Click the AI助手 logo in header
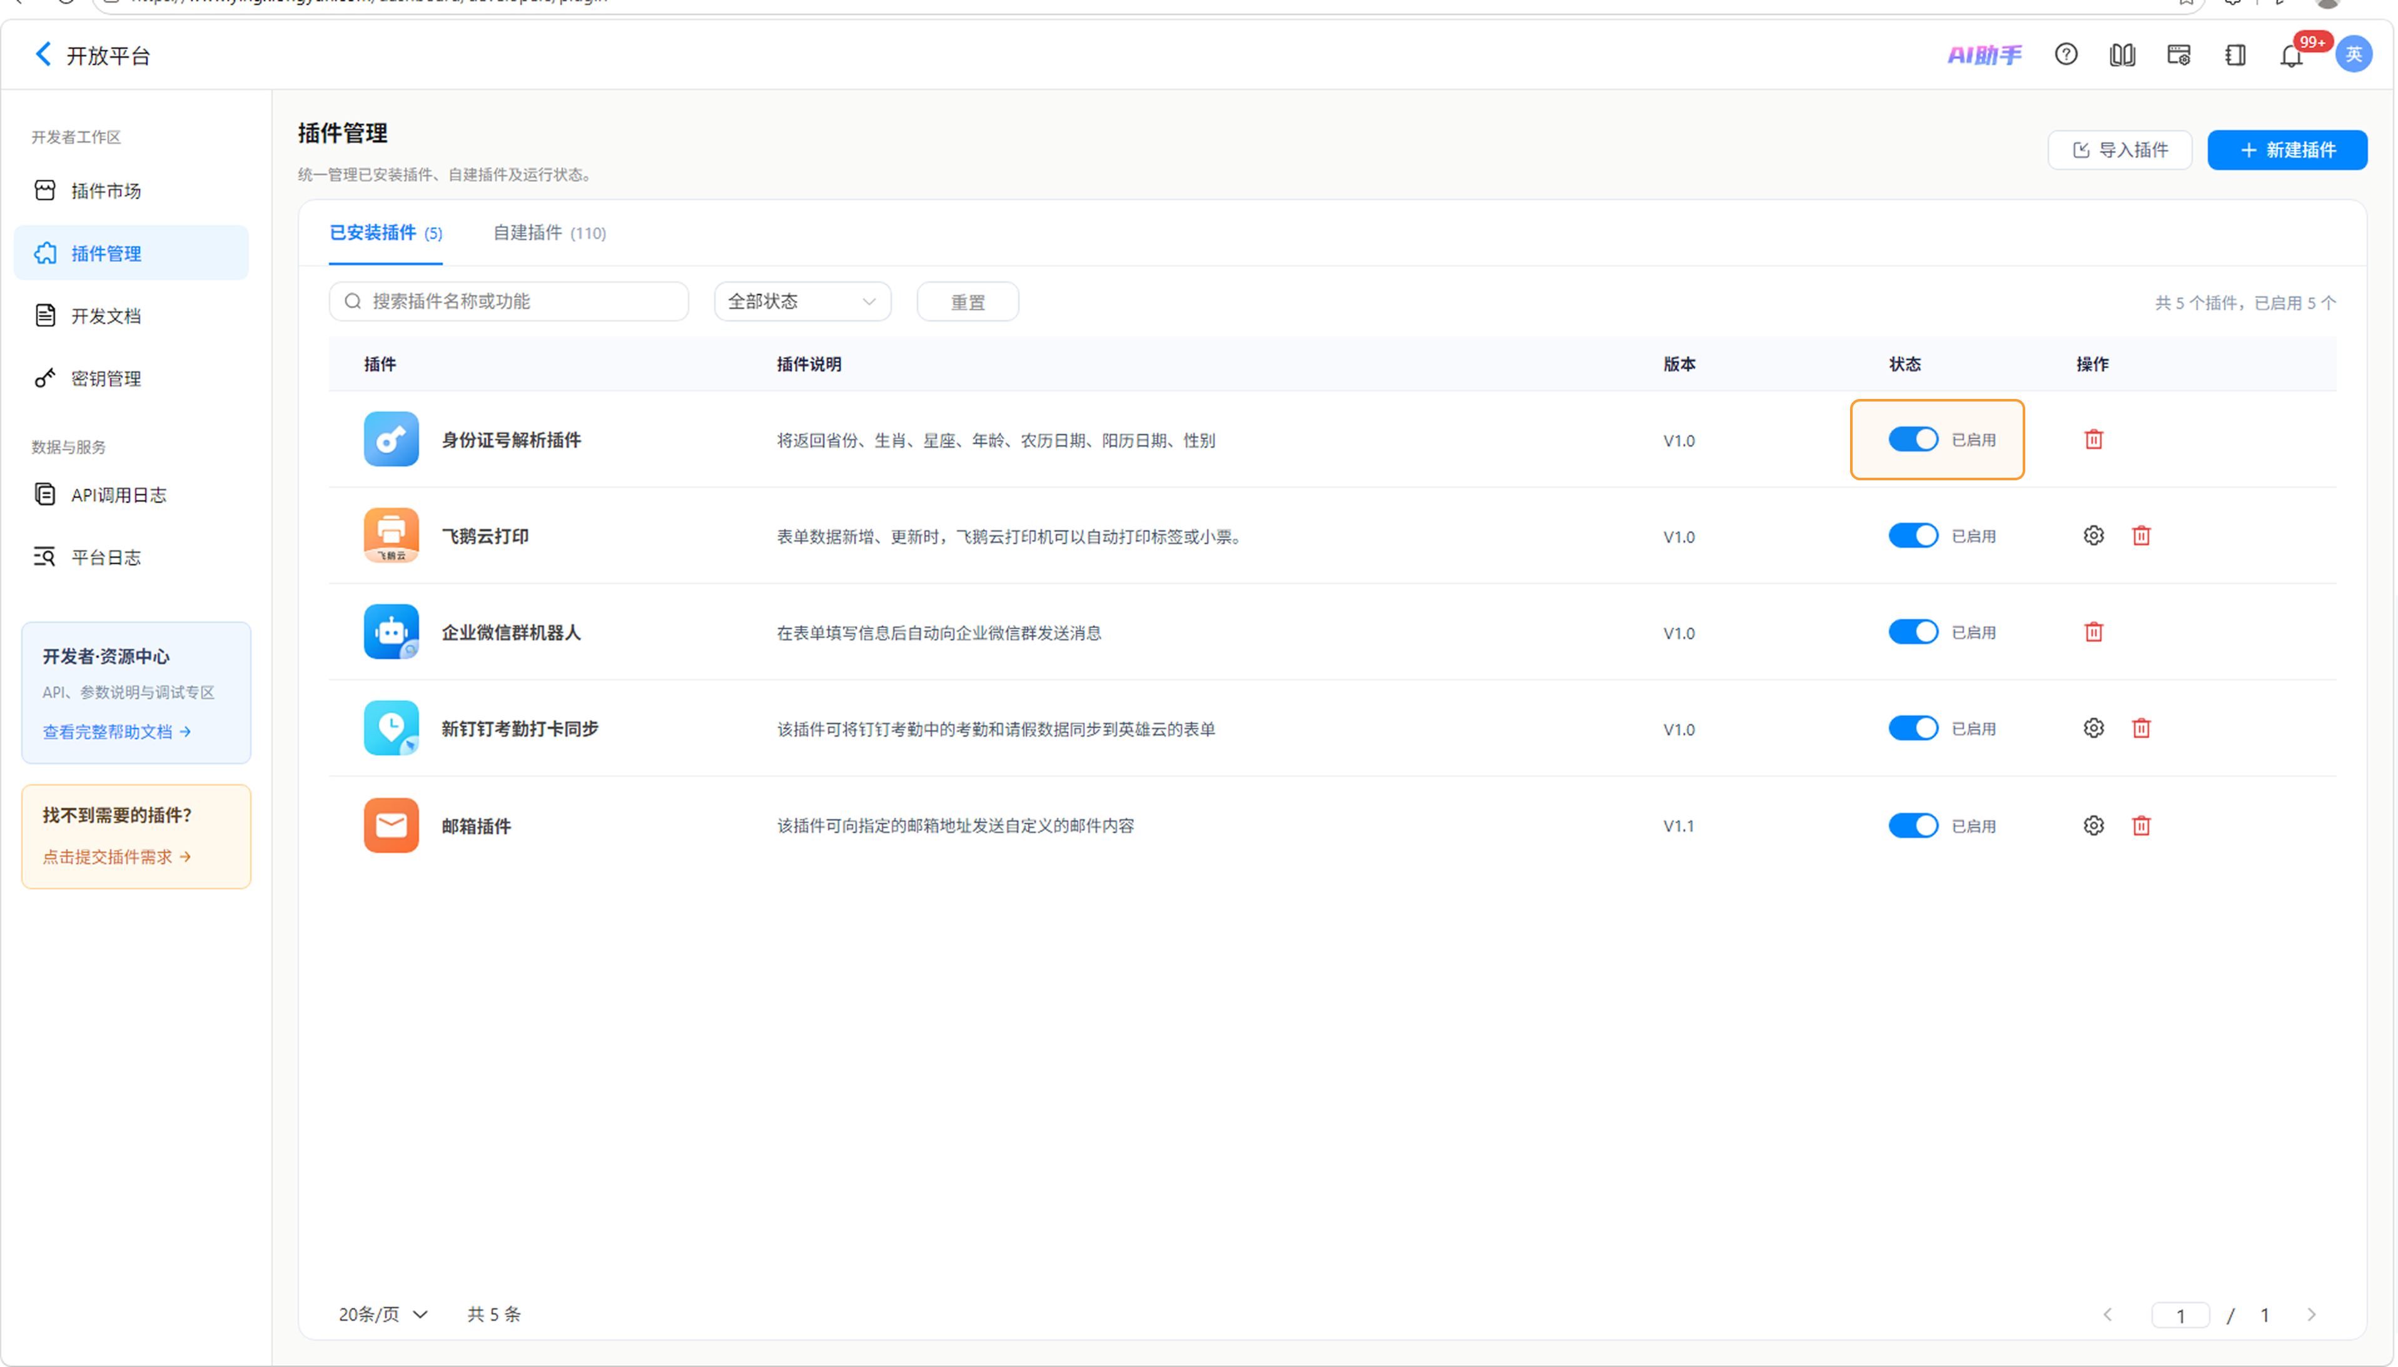Viewport: 2398px width, 1367px height. [x=1984, y=54]
